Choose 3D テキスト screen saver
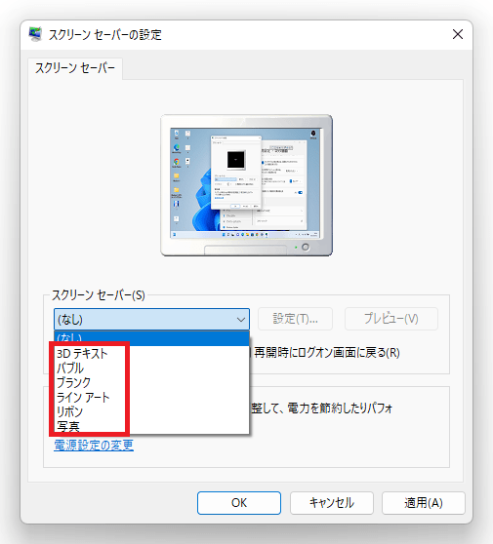Image resolution: width=493 pixels, height=544 pixels. (152, 354)
